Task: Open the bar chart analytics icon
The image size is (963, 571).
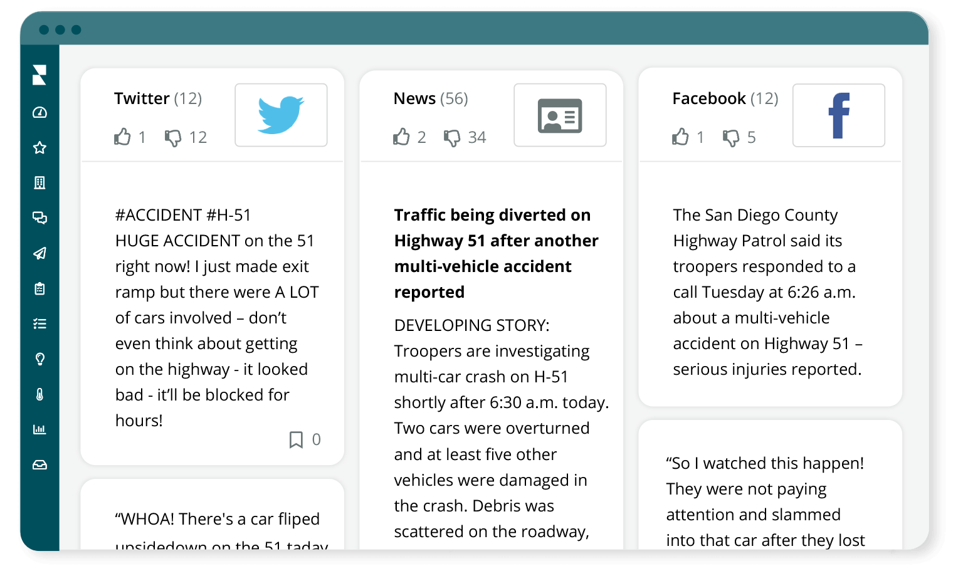Action: click(x=39, y=429)
